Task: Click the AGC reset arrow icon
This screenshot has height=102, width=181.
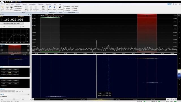Action: pos(17,91)
